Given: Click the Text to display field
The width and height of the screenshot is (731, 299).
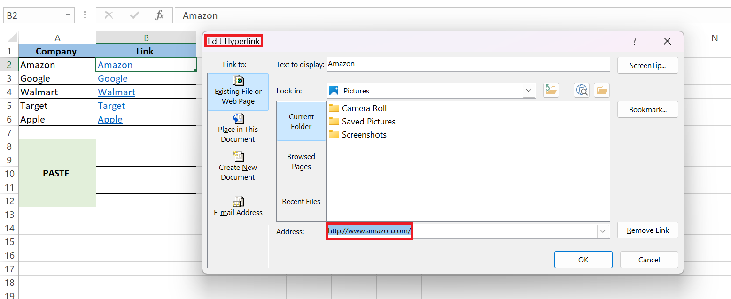Looking at the screenshot, I should [x=468, y=64].
